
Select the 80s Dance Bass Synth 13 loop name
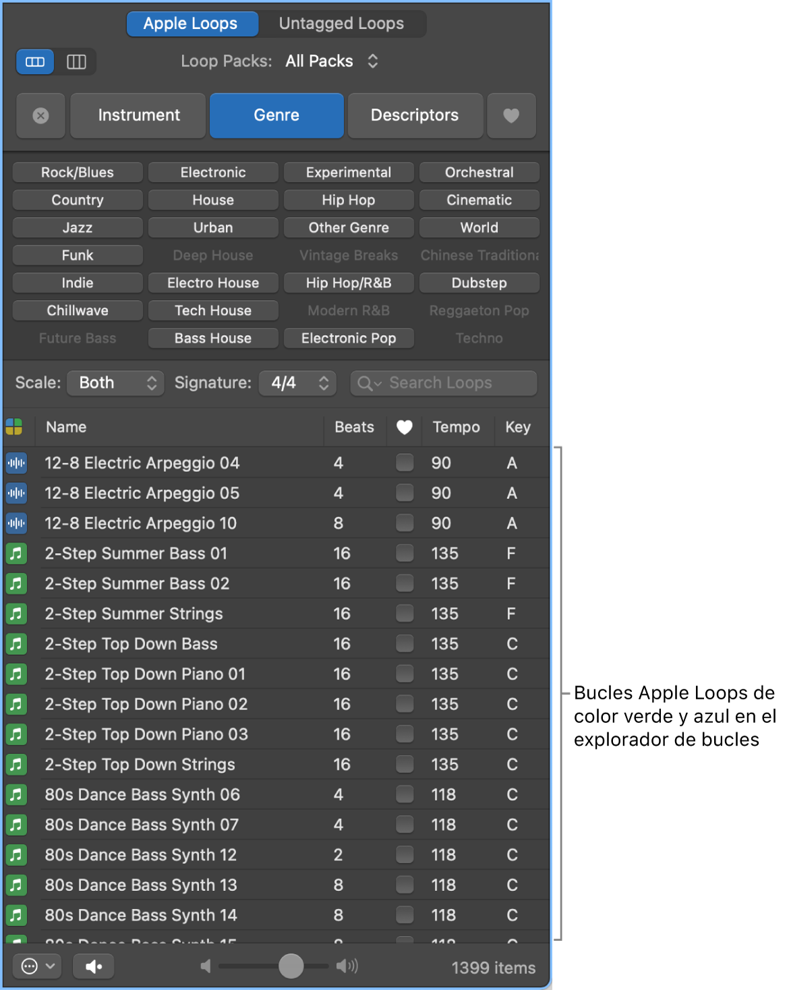[x=141, y=885]
